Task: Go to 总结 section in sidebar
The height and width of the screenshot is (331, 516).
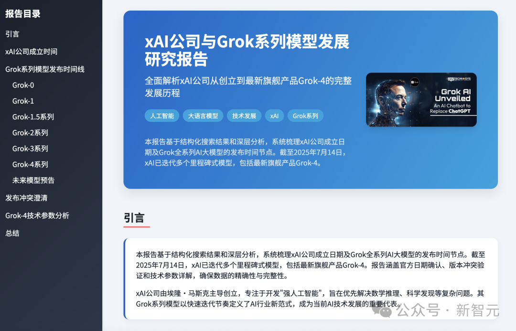Action: point(12,233)
